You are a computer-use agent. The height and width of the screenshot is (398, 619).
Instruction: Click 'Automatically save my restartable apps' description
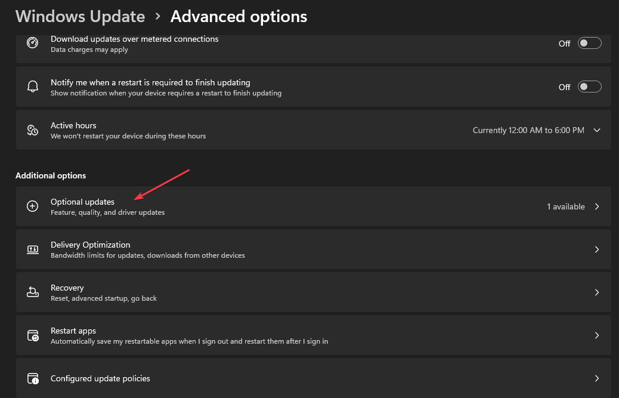pyautogui.click(x=189, y=341)
